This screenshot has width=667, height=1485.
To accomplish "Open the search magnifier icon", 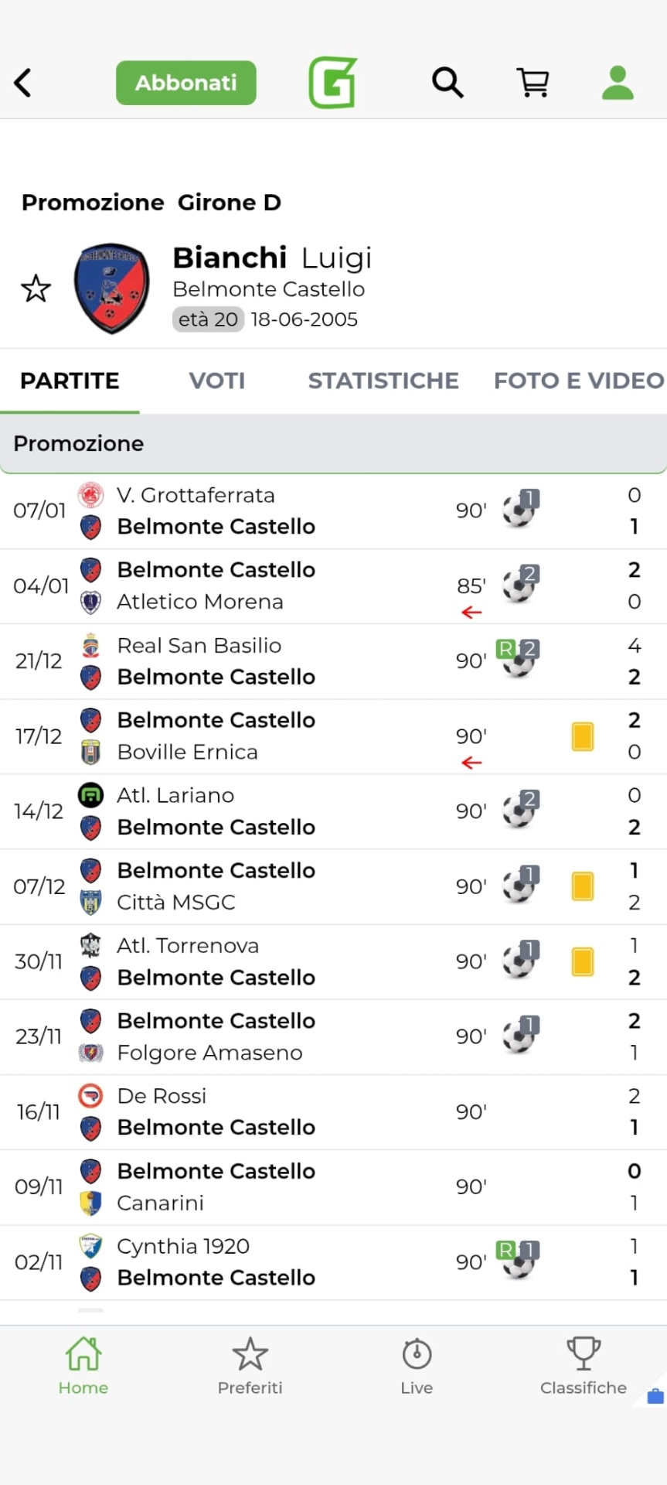I will 448,82.
